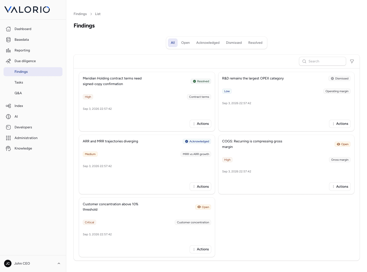Click the Dismissed status badge on R&D finding
The image size is (367, 272).
click(x=339, y=78)
